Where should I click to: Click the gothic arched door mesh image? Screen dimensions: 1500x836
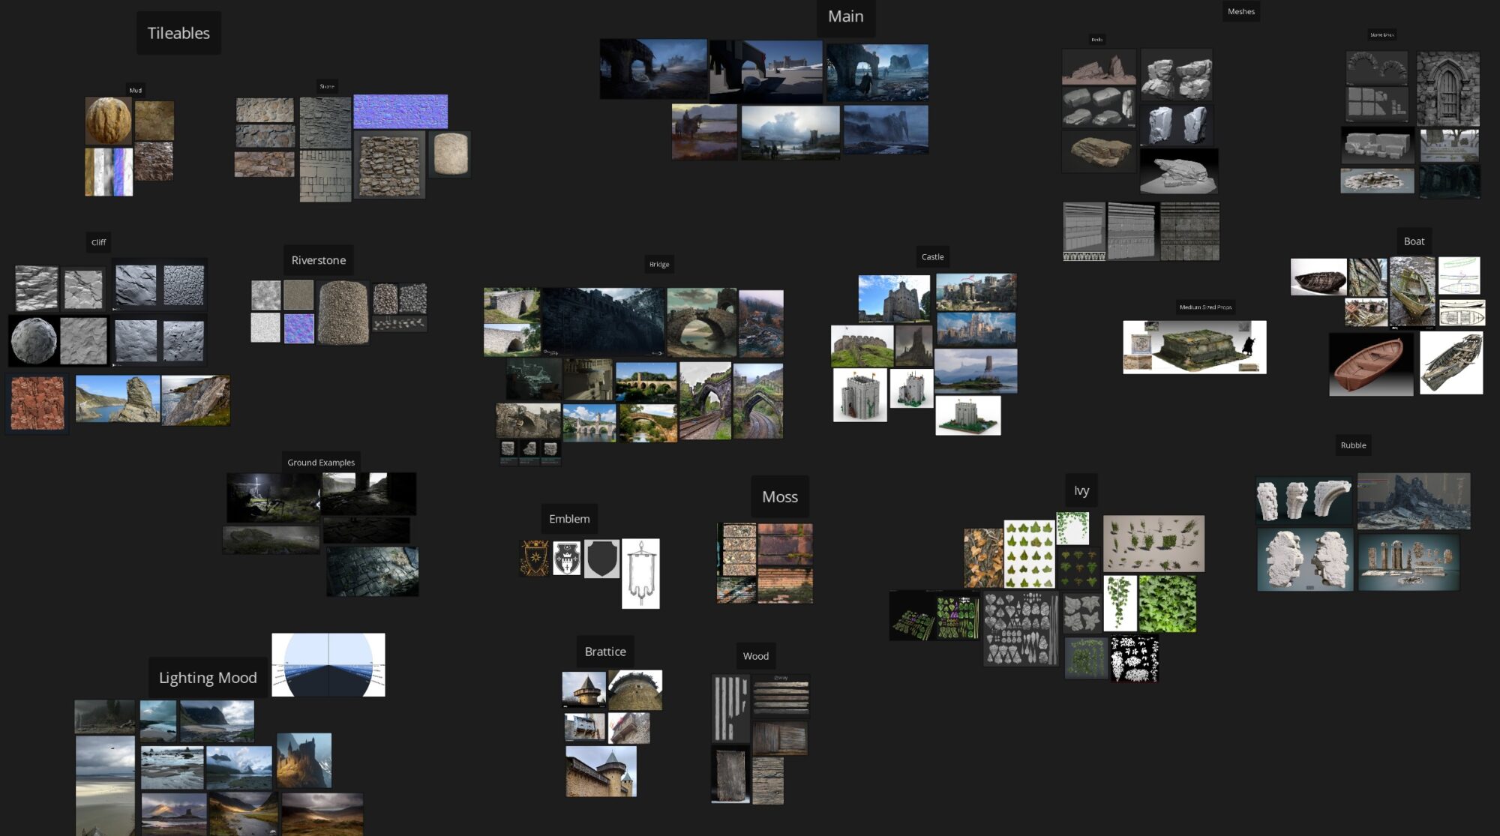[x=1447, y=88]
